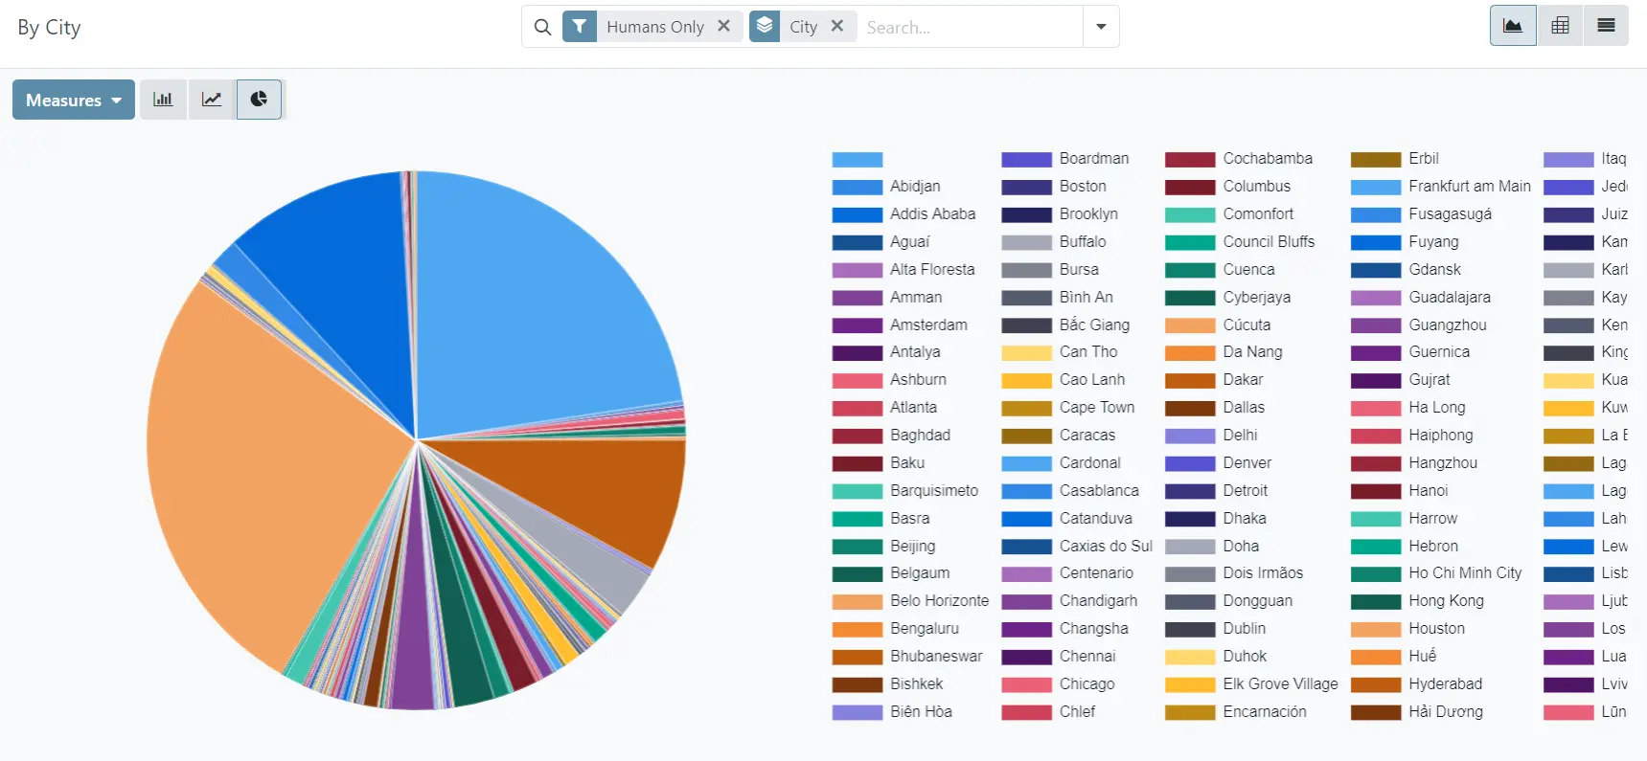Click the Ho Chi Minh City legend label

(x=1464, y=573)
